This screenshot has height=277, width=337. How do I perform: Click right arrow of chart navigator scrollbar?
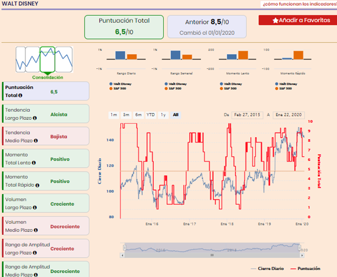(302, 255)
